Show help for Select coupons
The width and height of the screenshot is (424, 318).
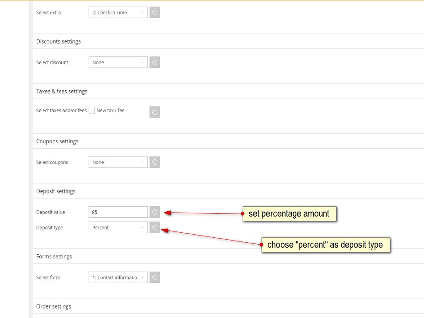[155, 162]
